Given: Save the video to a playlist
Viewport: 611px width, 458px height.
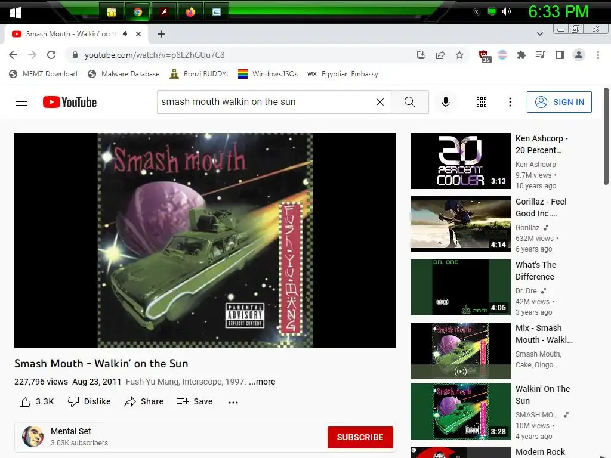Looking at the screenshot, I should [x=195, y=401].
